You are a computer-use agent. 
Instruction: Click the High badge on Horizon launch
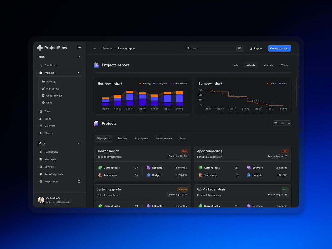point(184,151)
